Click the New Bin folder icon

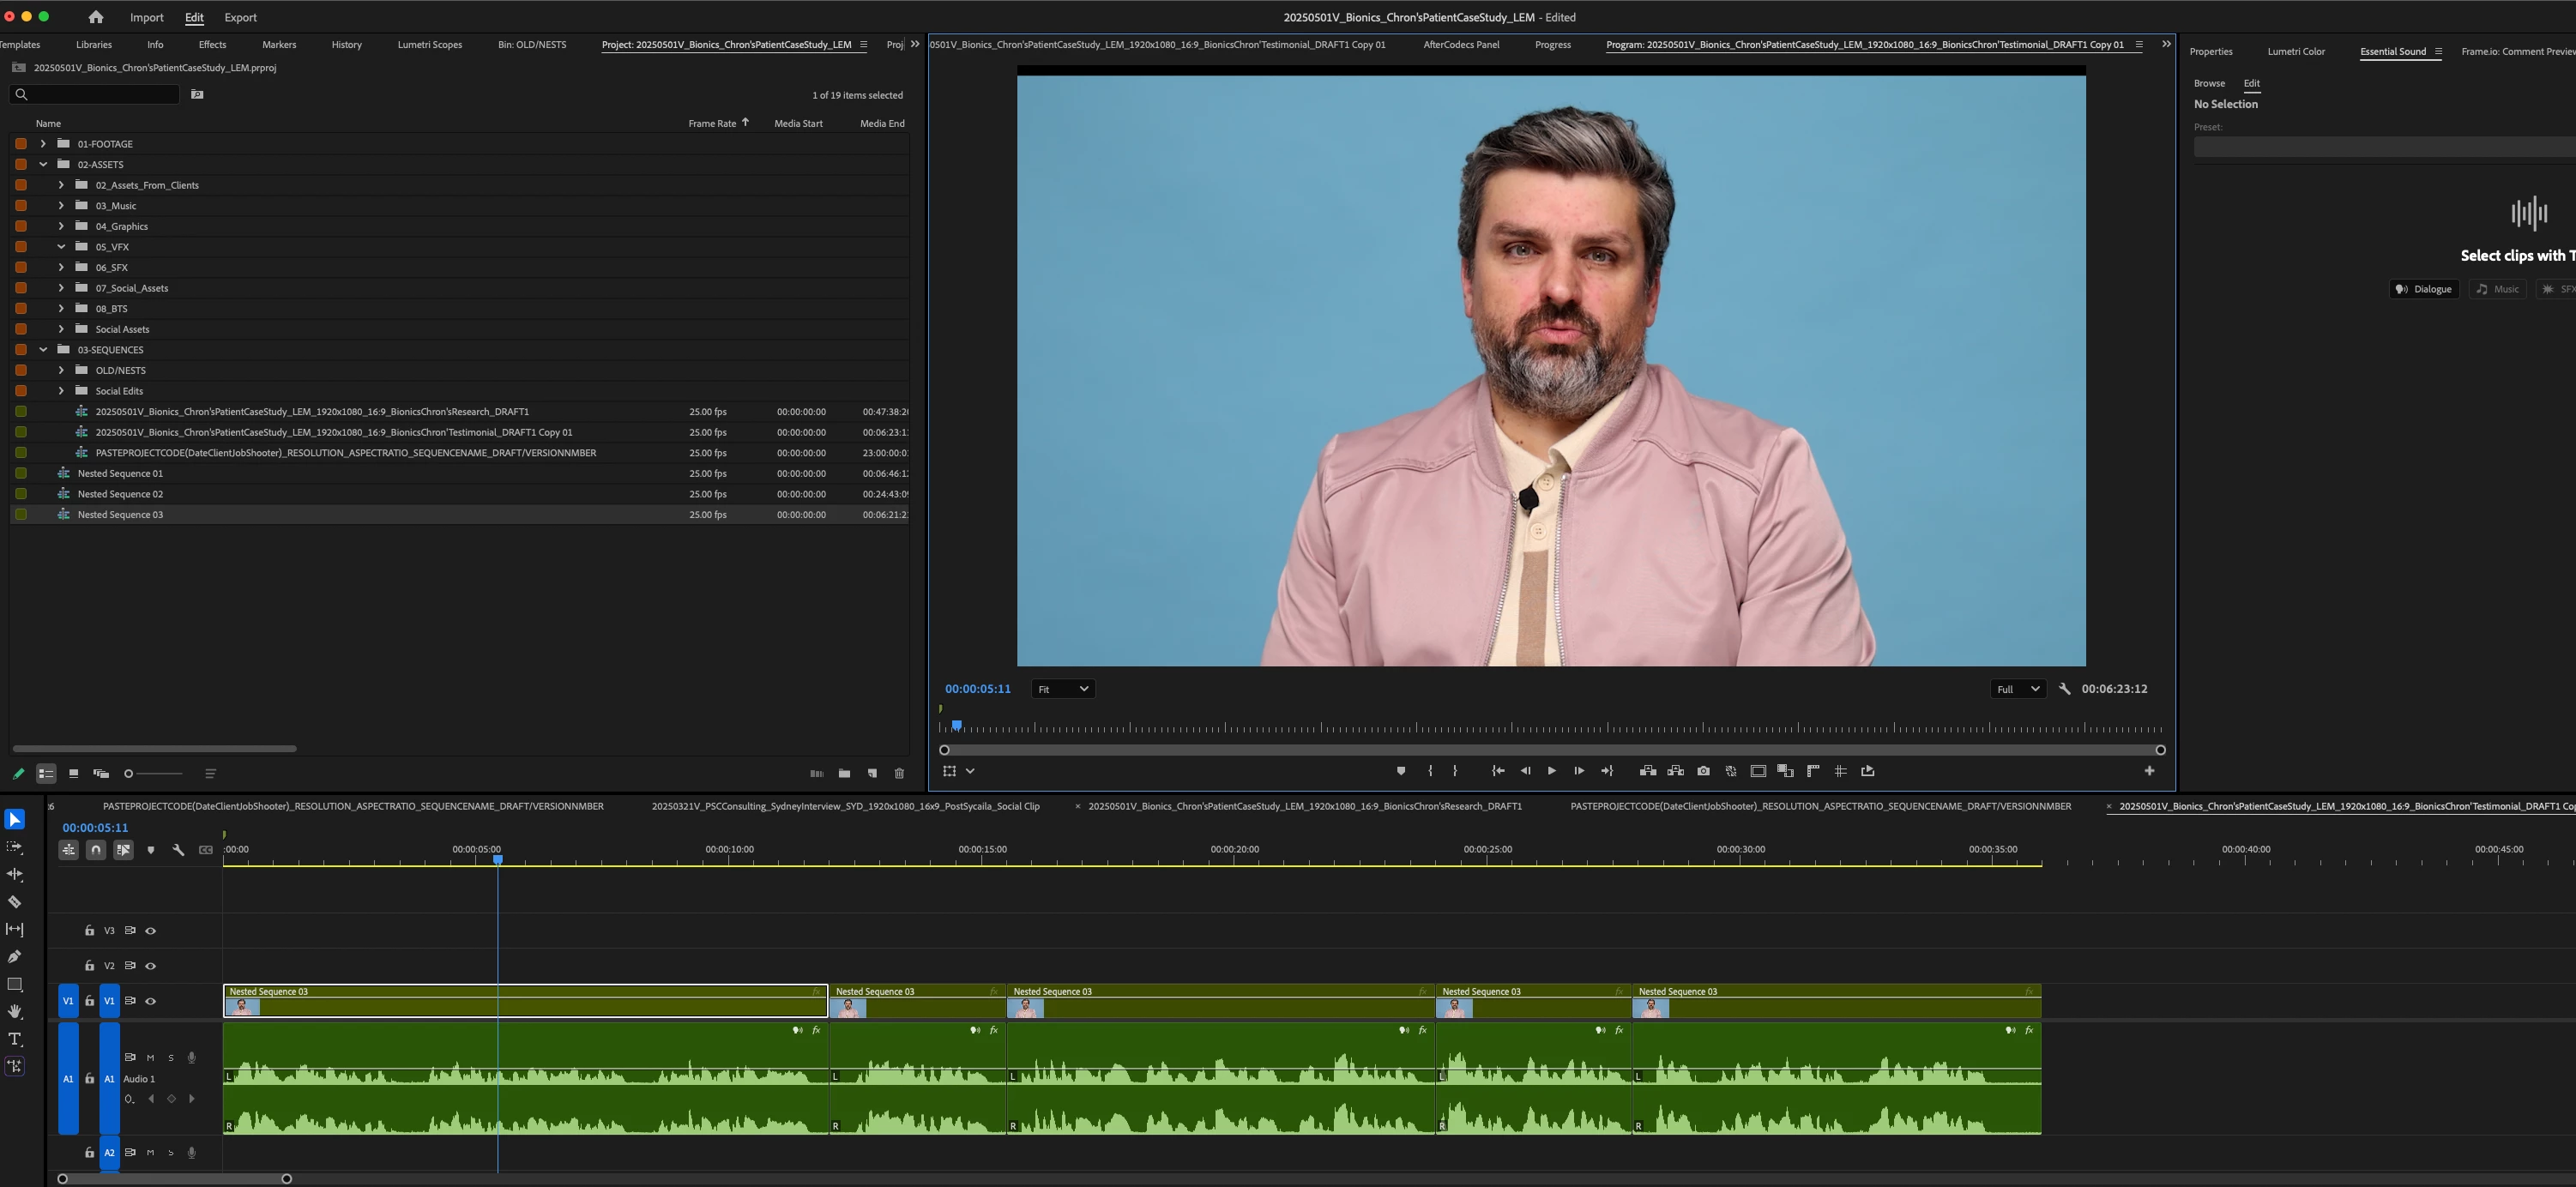[x=844, y=774]
